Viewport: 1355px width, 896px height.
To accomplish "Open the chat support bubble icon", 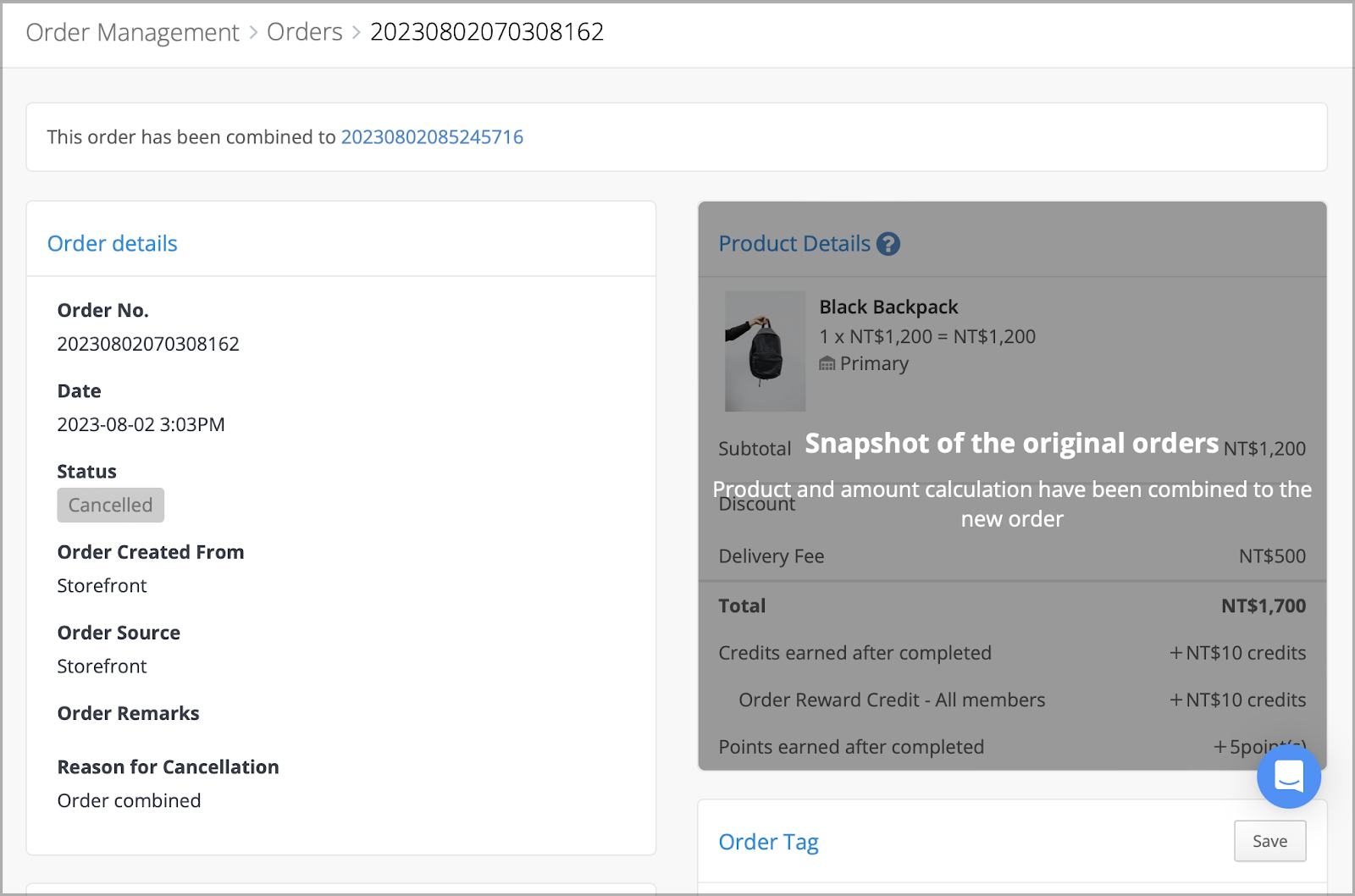I will click(1288, 776).
